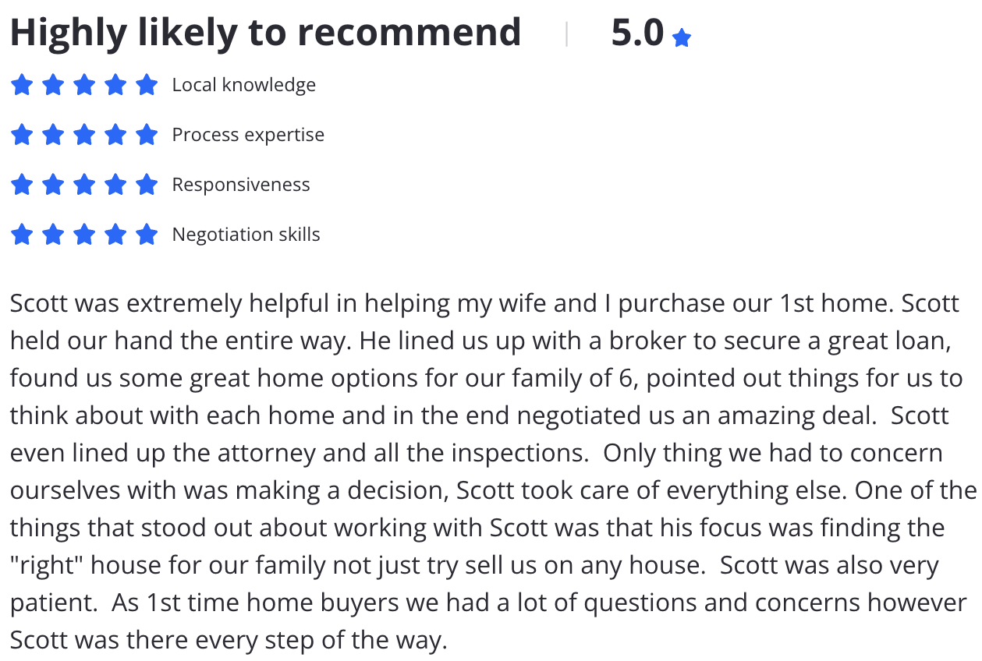Click the "Negotiation skills" label
The image size is (982, 661).
[x=246, y=235]
